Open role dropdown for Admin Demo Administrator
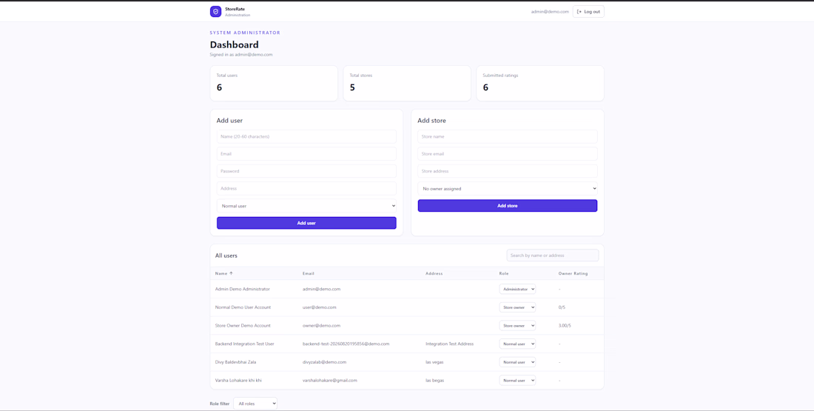Image resolution: width=814 pixels, height=411 pixels. tap(517, 289)
